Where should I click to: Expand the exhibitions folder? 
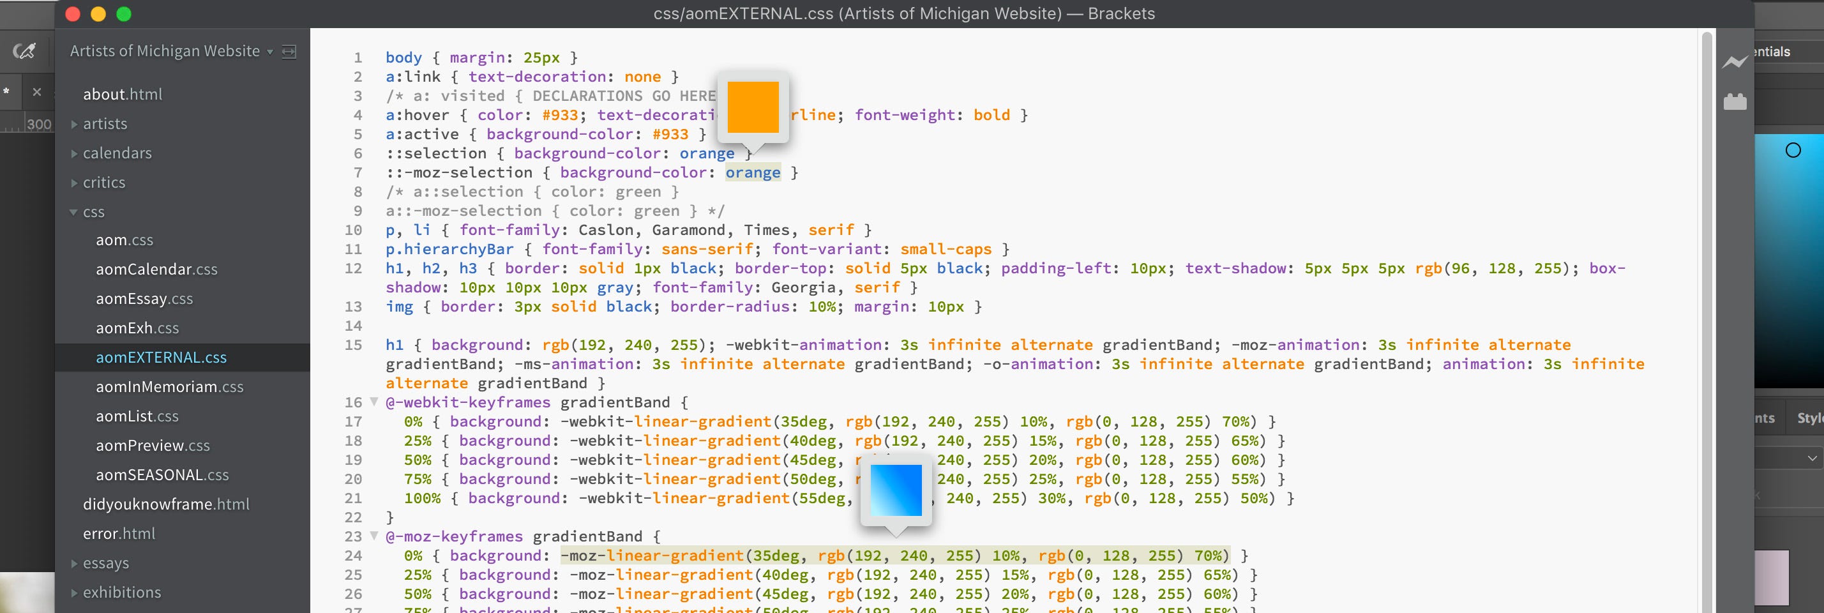point(74,593)
